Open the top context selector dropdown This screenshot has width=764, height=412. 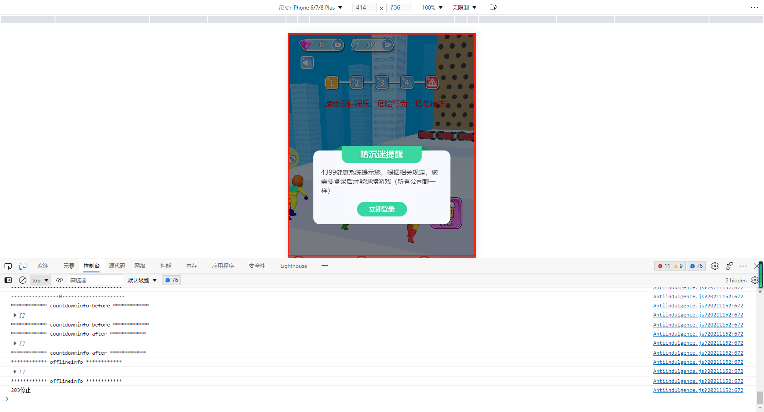click(x=40, y=280)
